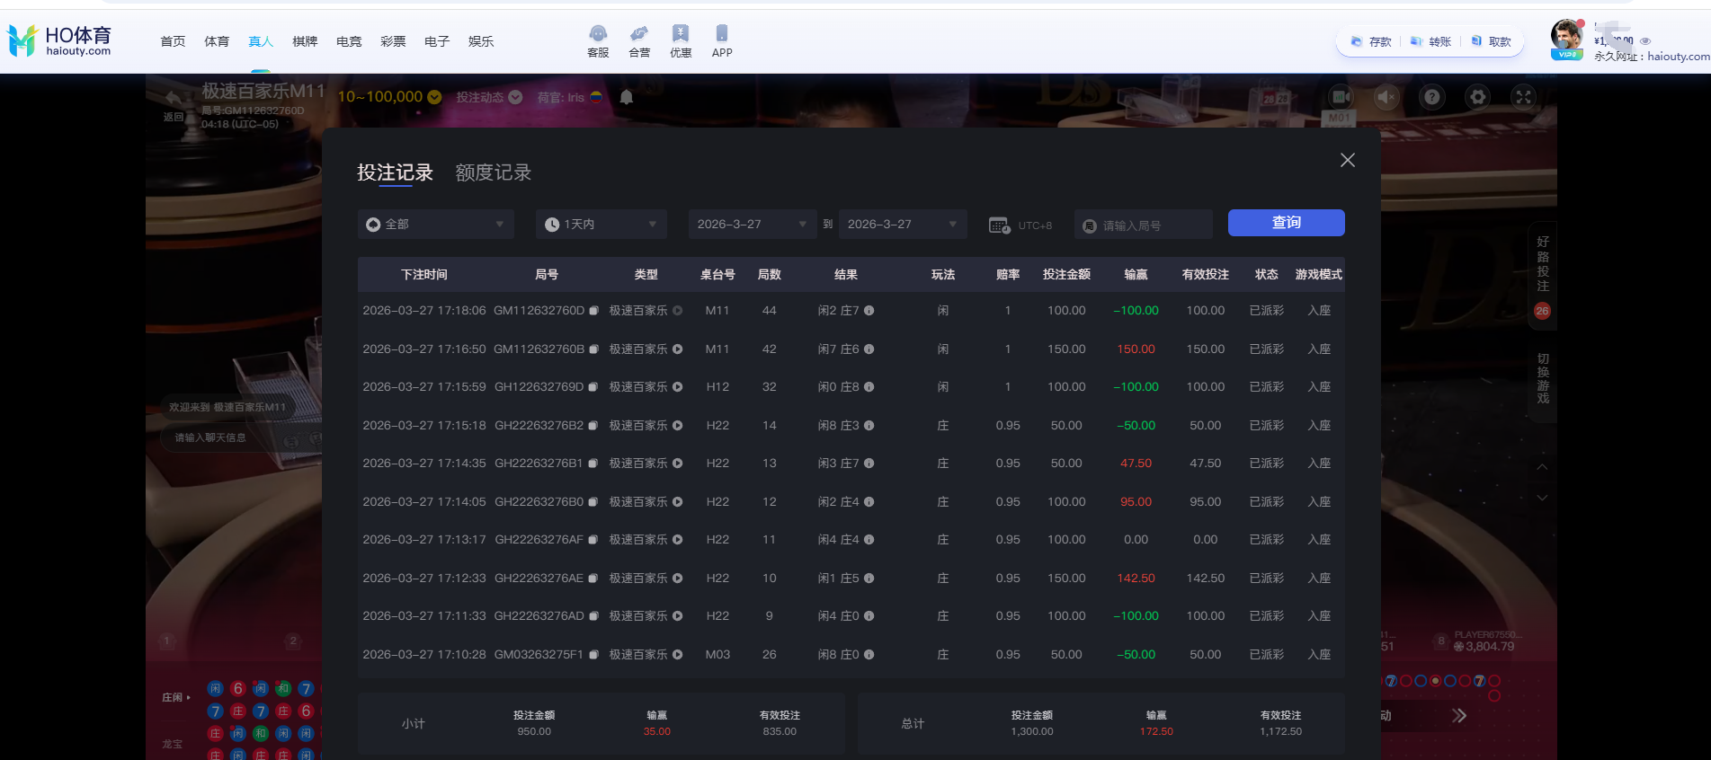Viewport: 1711px width, 760px height.
Task: Expand the 1天内 time range dropdown
Action: click(x=602, y=225)
